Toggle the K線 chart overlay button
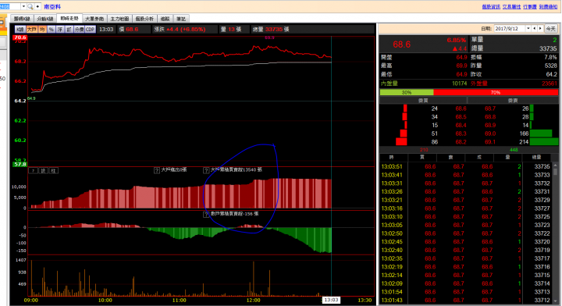The height and width of the screenshot is (306, 562). 20,30
